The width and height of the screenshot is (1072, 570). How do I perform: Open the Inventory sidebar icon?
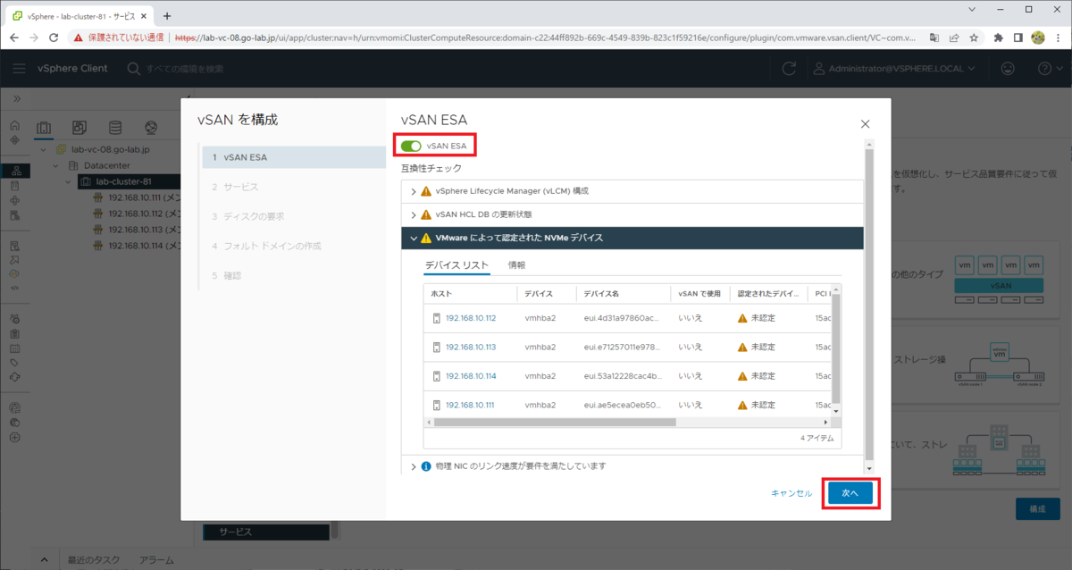pos(14,171)
